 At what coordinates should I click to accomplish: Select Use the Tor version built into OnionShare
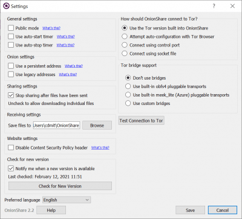point(125,28)
